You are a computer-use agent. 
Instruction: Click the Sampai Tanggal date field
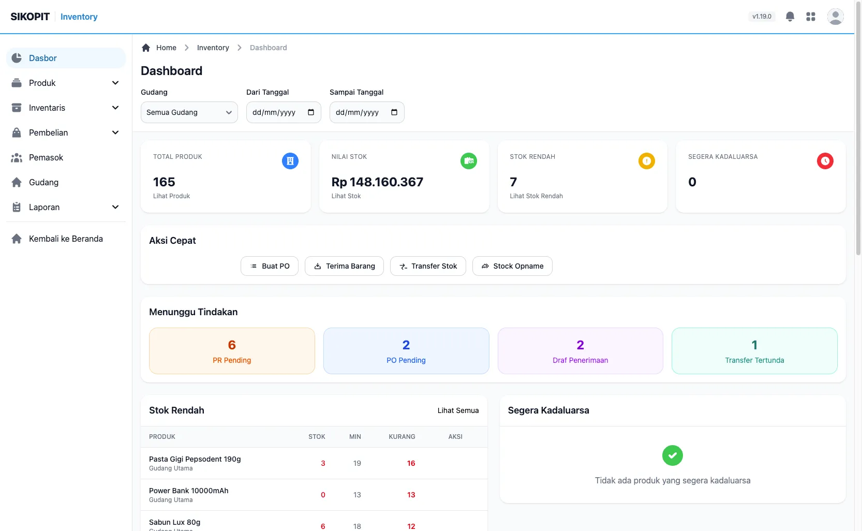367,112
